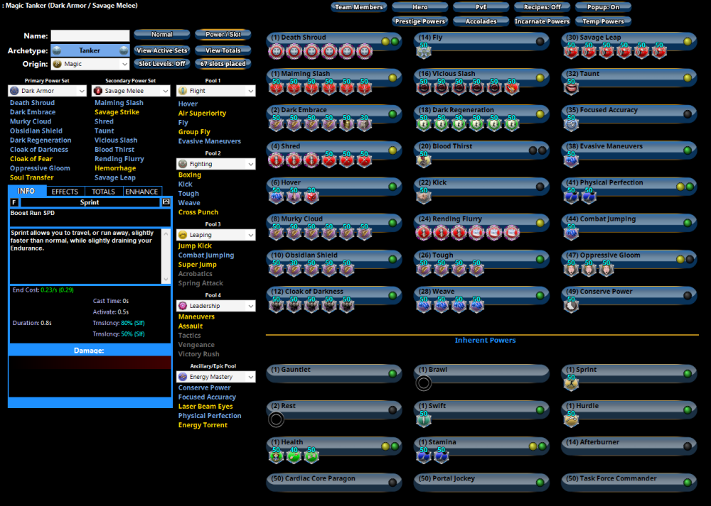The height and width of the screenshot is (506, 711).
Task: Switch to the TOTALS tab
Action: point(104,192)
